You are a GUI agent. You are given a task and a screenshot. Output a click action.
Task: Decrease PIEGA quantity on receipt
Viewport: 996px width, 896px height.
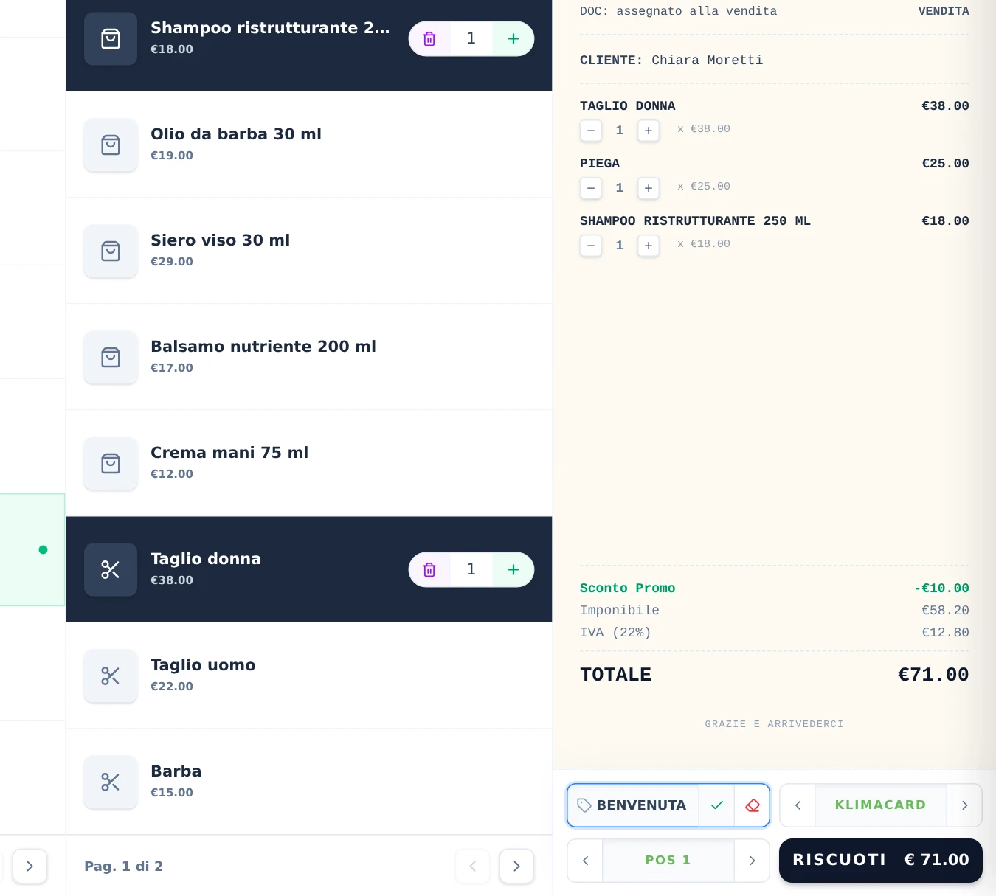tap(591, 188)
